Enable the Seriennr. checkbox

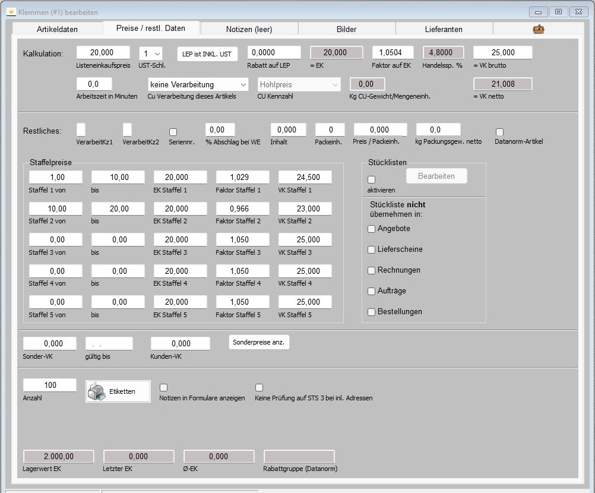[x=173, y=132]
